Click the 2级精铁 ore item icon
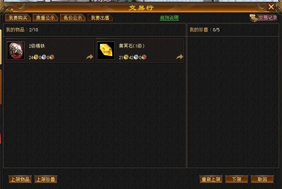 [16, 50]
